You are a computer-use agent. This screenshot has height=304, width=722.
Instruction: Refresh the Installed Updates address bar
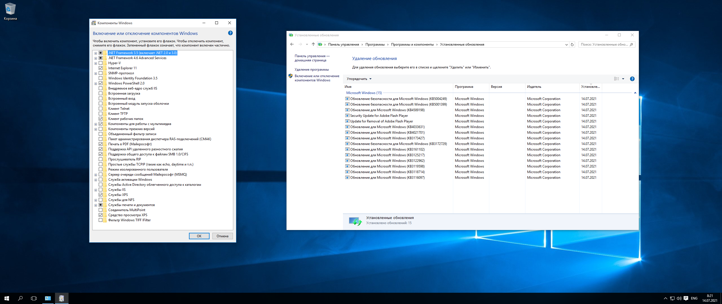tap(572, 44)
